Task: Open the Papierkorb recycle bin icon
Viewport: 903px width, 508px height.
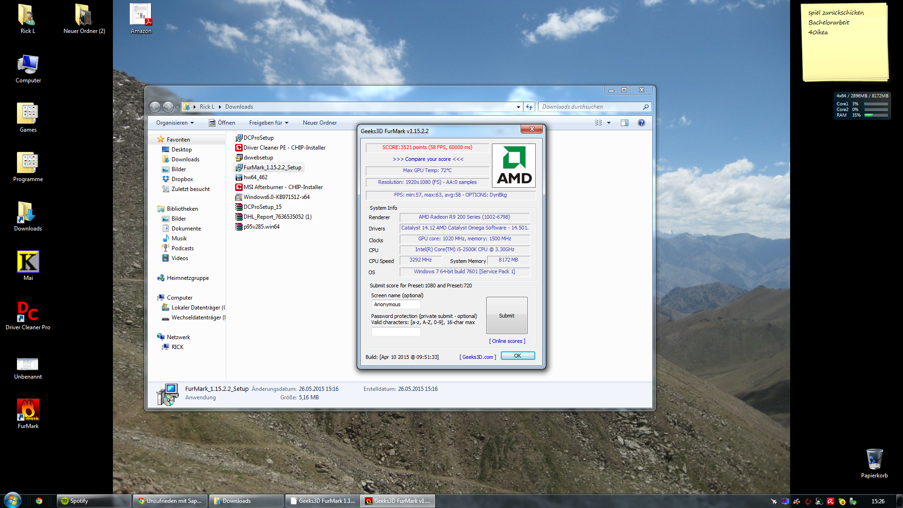Action: pos(874,460)
